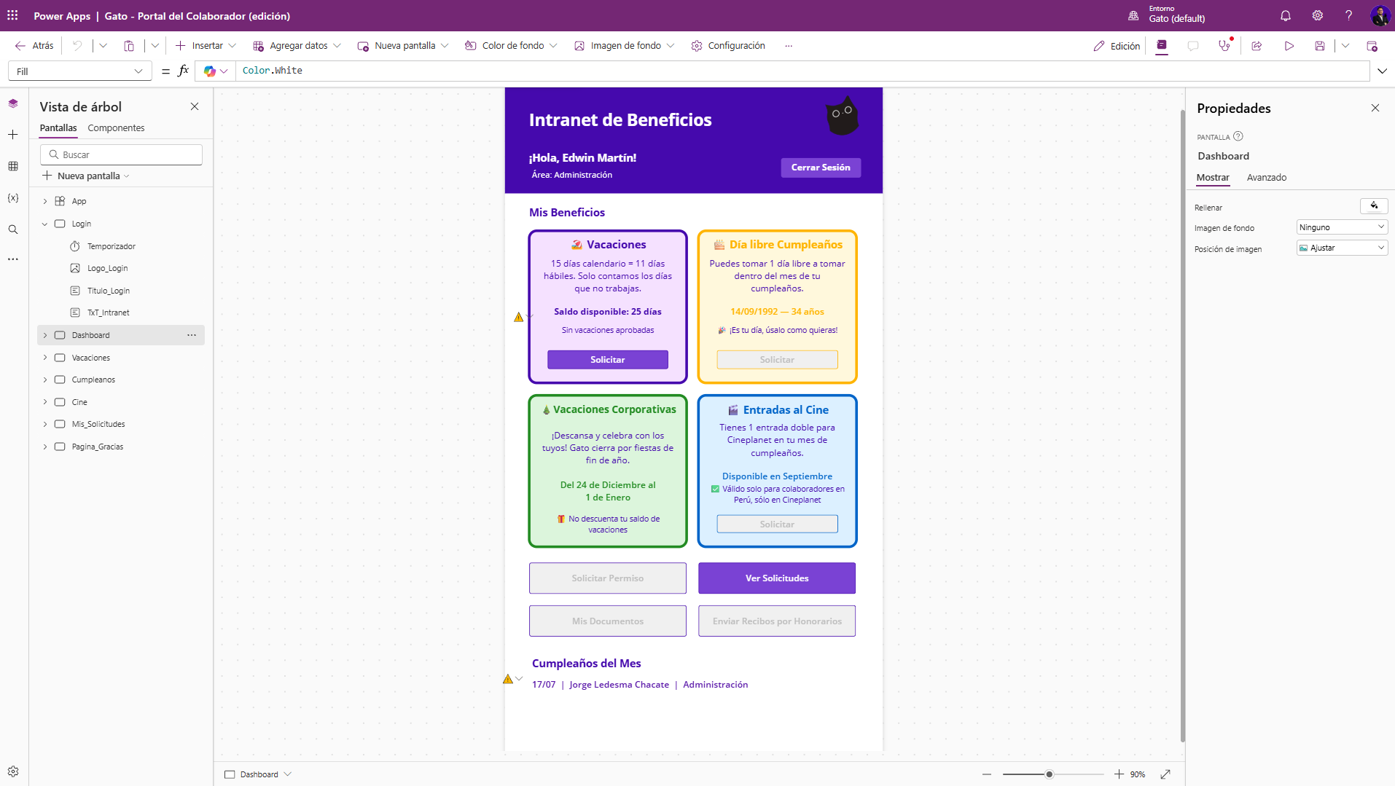Select the Mostrar tab
Viewport: 1395px width, 786px height.
tap(1212, 177)
